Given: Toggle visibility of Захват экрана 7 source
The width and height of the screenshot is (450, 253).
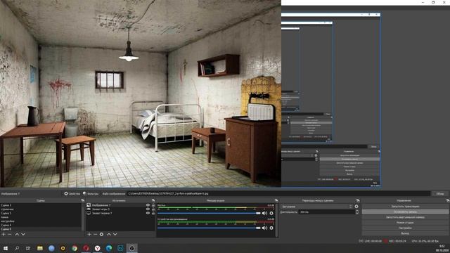Looking at the screenshot, I should point(148,213).
